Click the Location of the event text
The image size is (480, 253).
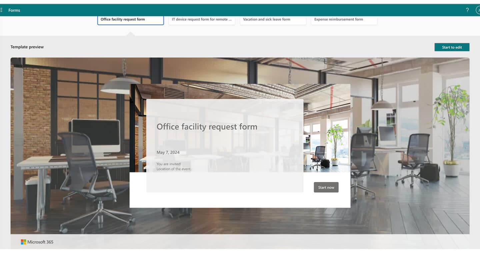click(174, 169)
